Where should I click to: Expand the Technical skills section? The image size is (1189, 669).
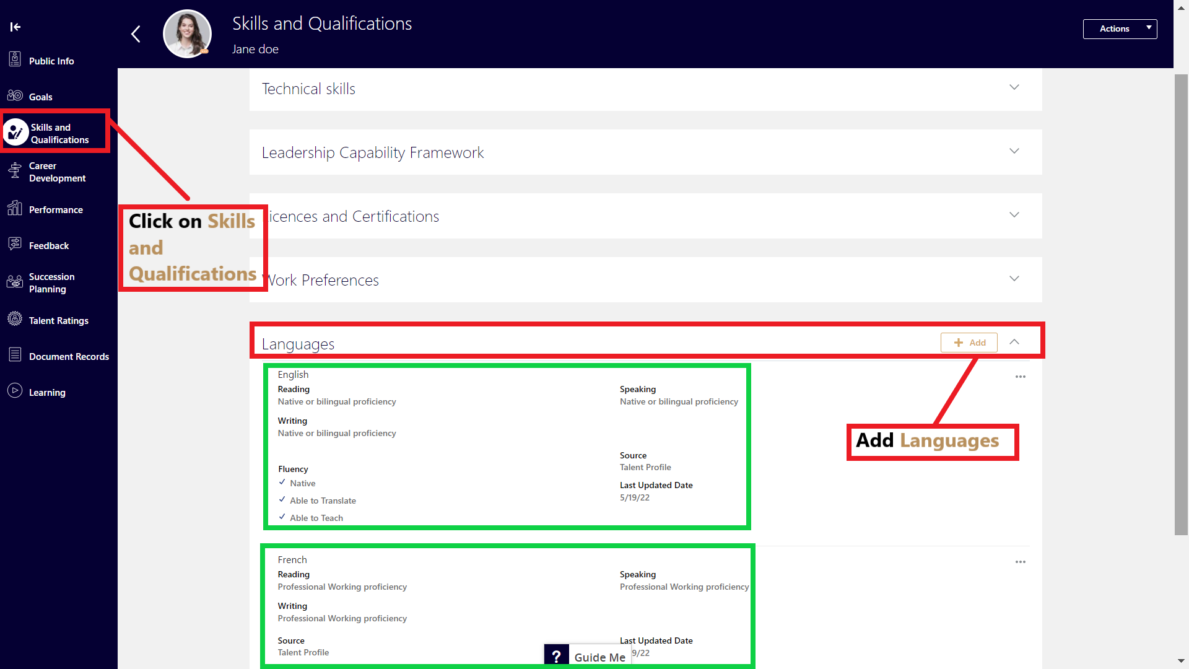point(1014,87)
